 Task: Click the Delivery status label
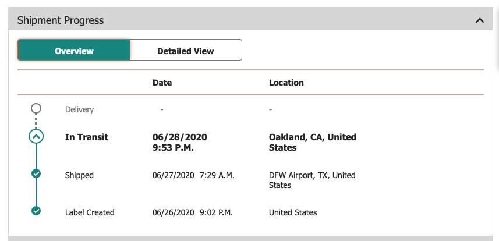tap(79, 109)
